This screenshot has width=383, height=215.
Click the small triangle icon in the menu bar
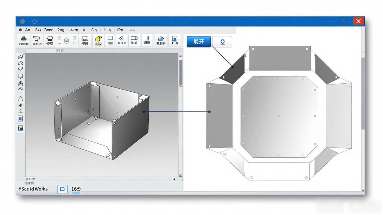[x=84, y=30]
